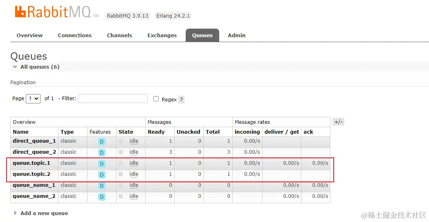Click the RabbitMQ logo

point(56,12)
